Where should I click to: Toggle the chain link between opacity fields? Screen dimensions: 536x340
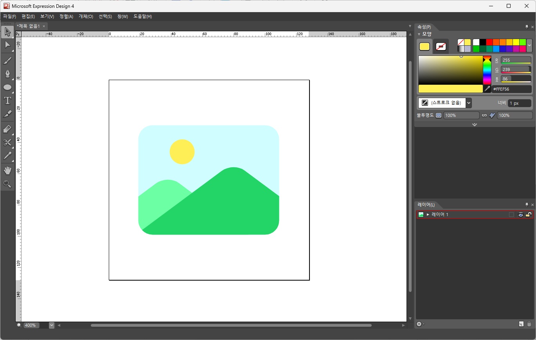coord(484,115)
